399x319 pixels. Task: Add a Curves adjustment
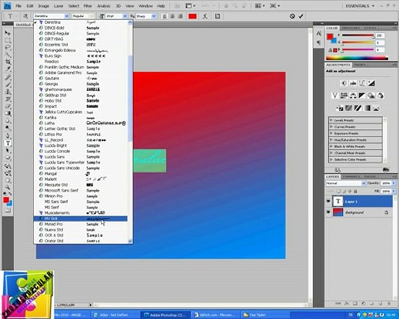(362, 83)
